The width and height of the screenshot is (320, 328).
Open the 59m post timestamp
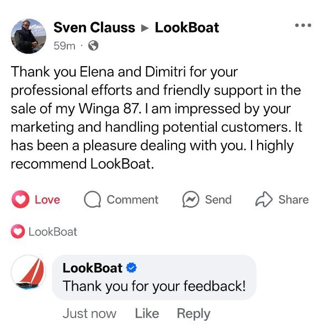pos(65,46)
